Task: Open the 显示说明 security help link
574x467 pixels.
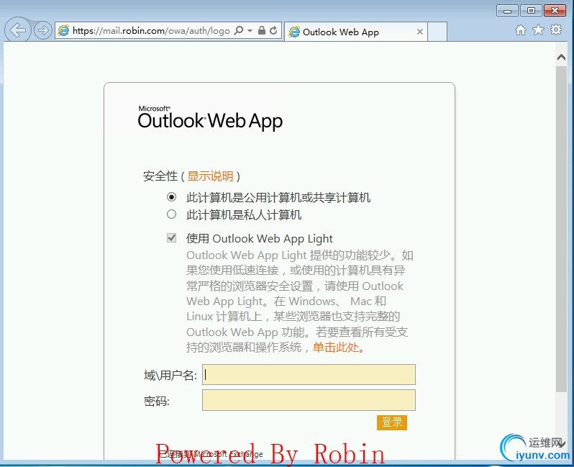Action: [x=210, y=176]
